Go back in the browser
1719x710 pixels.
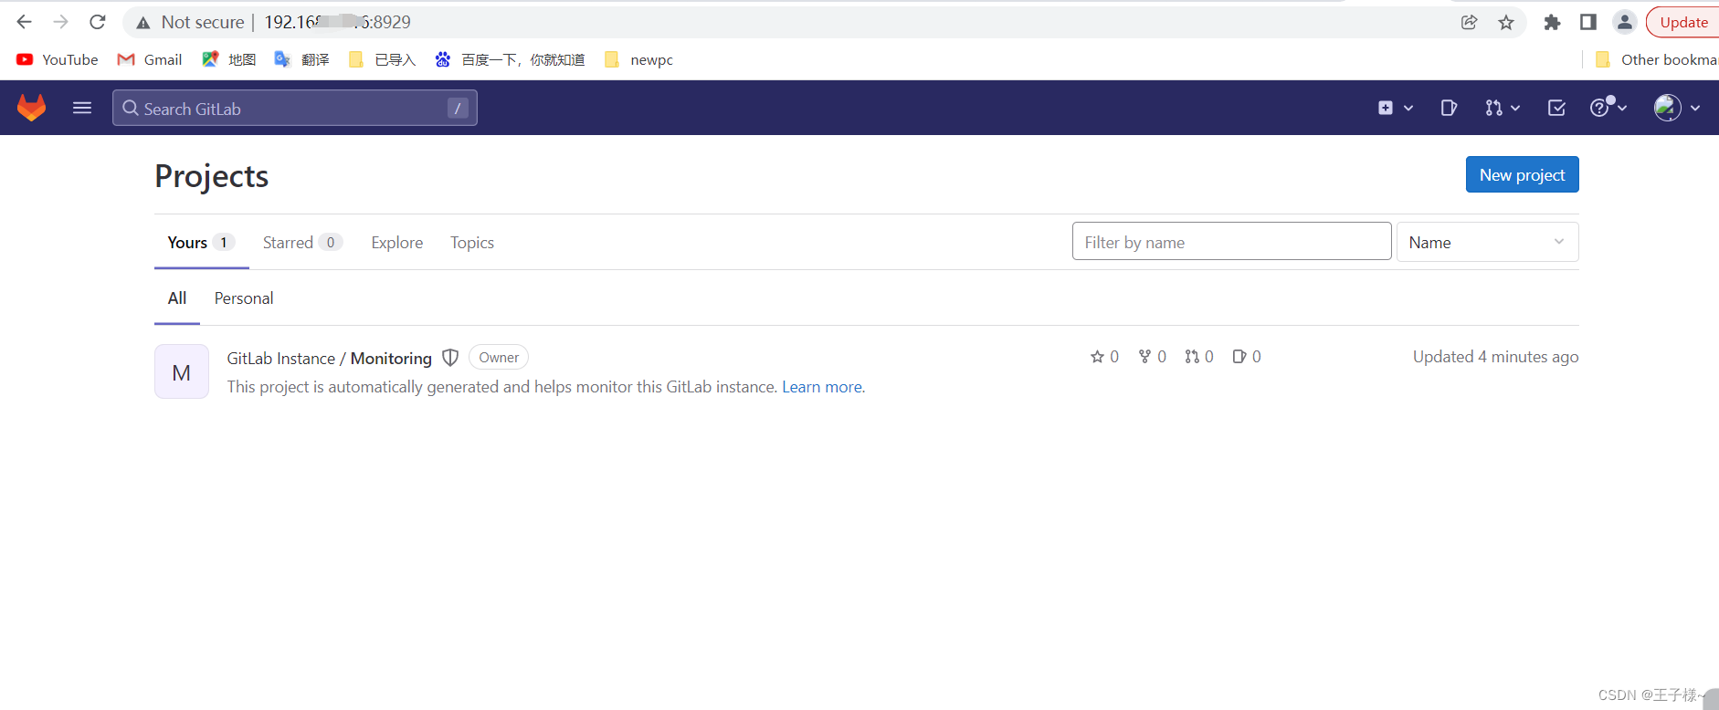25,22
